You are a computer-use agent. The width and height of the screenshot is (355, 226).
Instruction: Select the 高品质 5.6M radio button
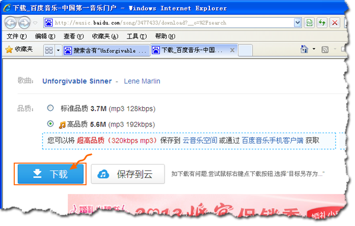point(50,124)
